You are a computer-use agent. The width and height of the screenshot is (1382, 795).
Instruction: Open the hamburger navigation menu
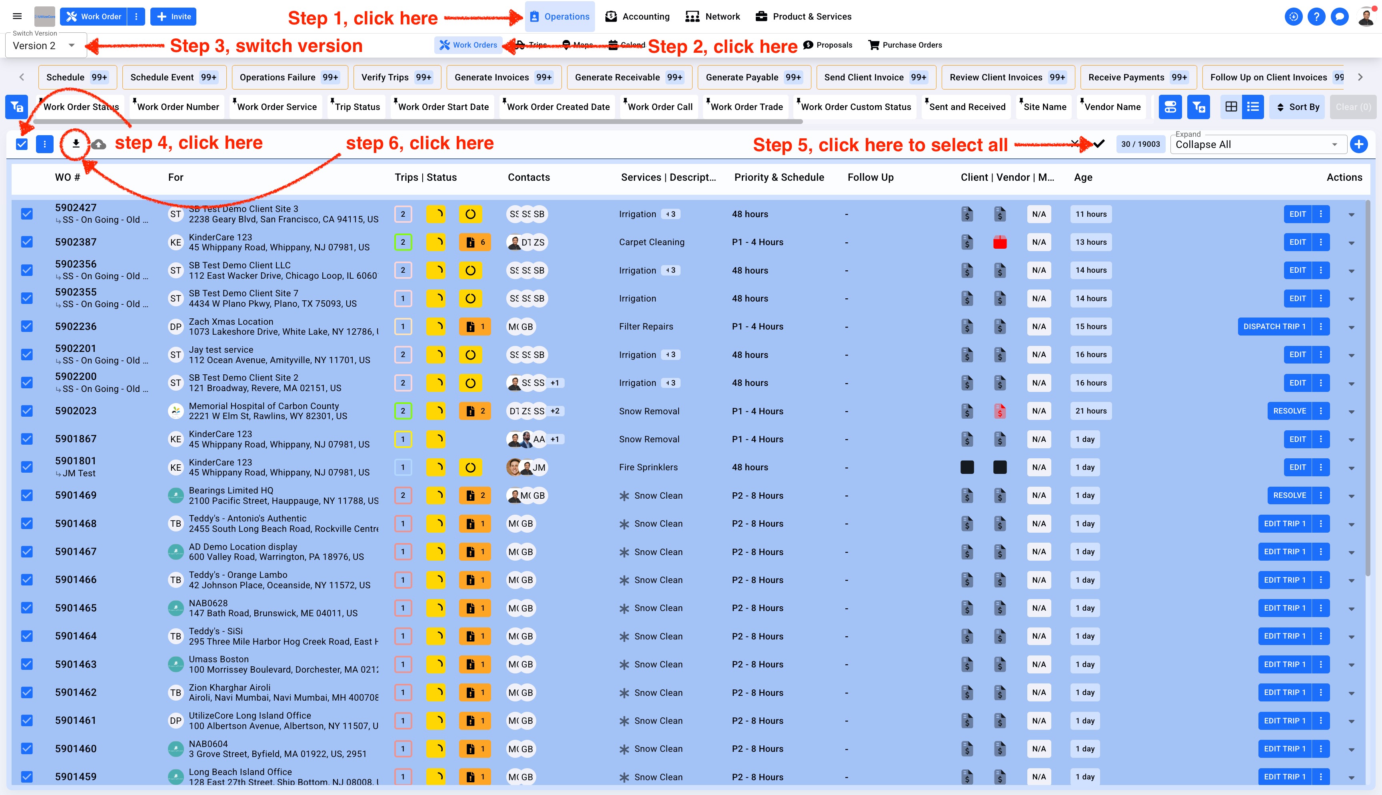(x=17, y=16)
